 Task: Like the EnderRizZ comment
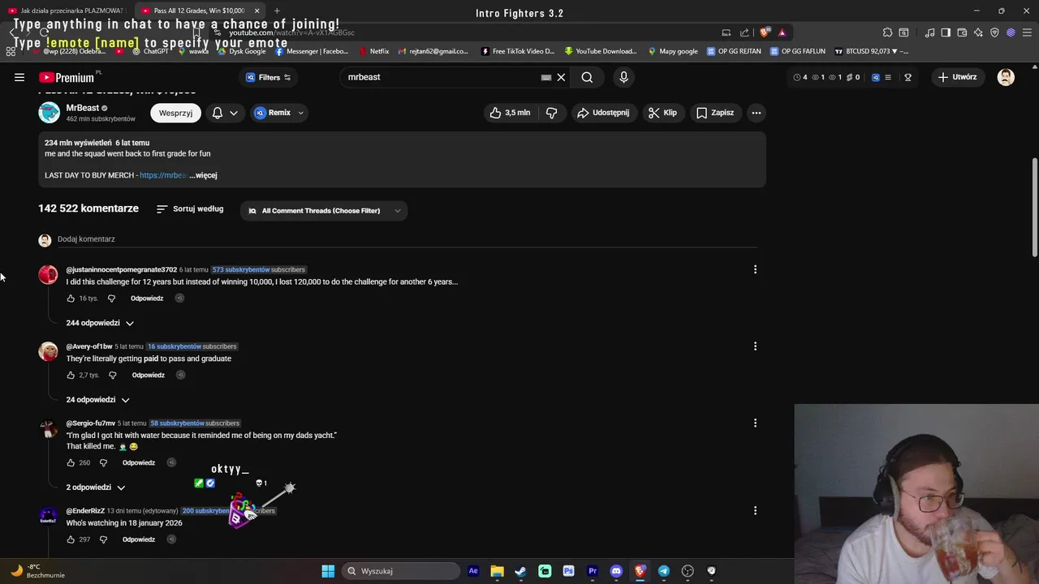[71, 539]
